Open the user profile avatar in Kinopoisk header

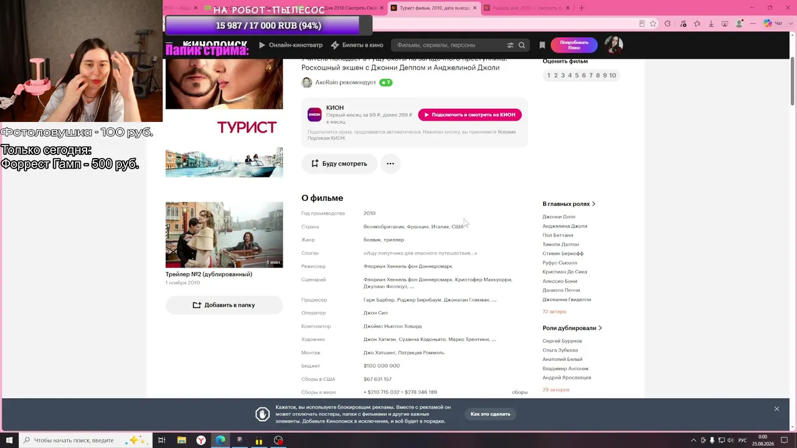tap(613, 45)
